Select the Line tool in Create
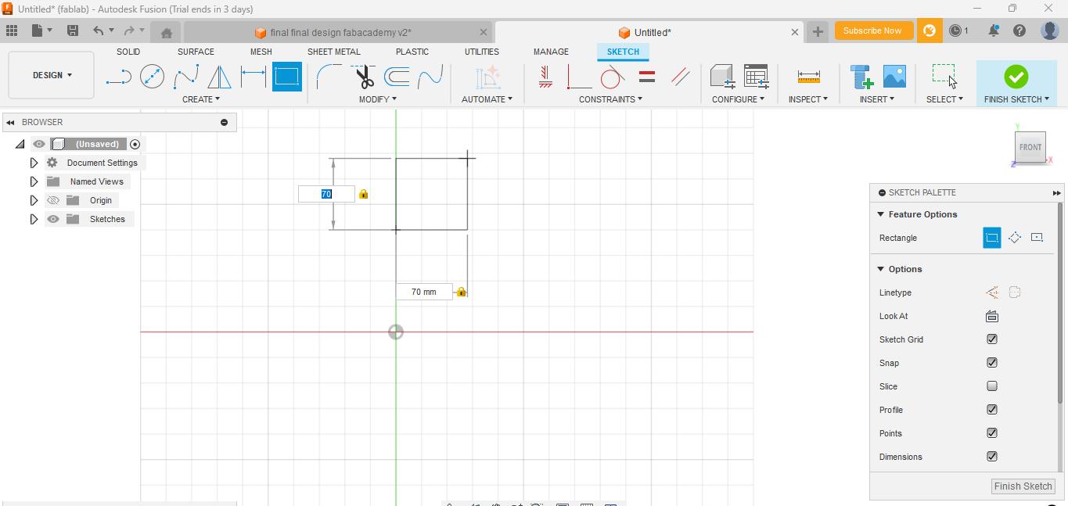 (118, 77)
